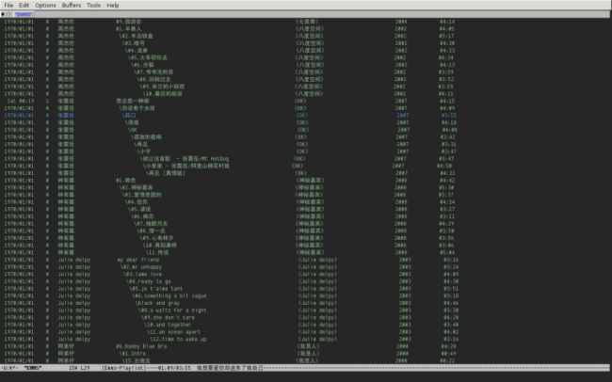Click the 04:50 duration in 2007 album rows
Viewport: 612px width, 382px height.
click(x=444, y=167)
